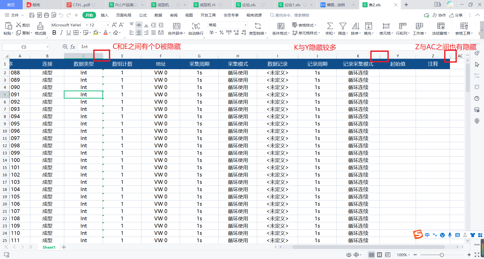Click the Sogou input method 中 indicator
The image size is (484, 259).
click(x=427, y=235)
